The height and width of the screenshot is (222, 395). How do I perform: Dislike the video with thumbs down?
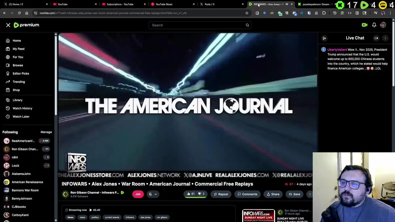(201, 194)
